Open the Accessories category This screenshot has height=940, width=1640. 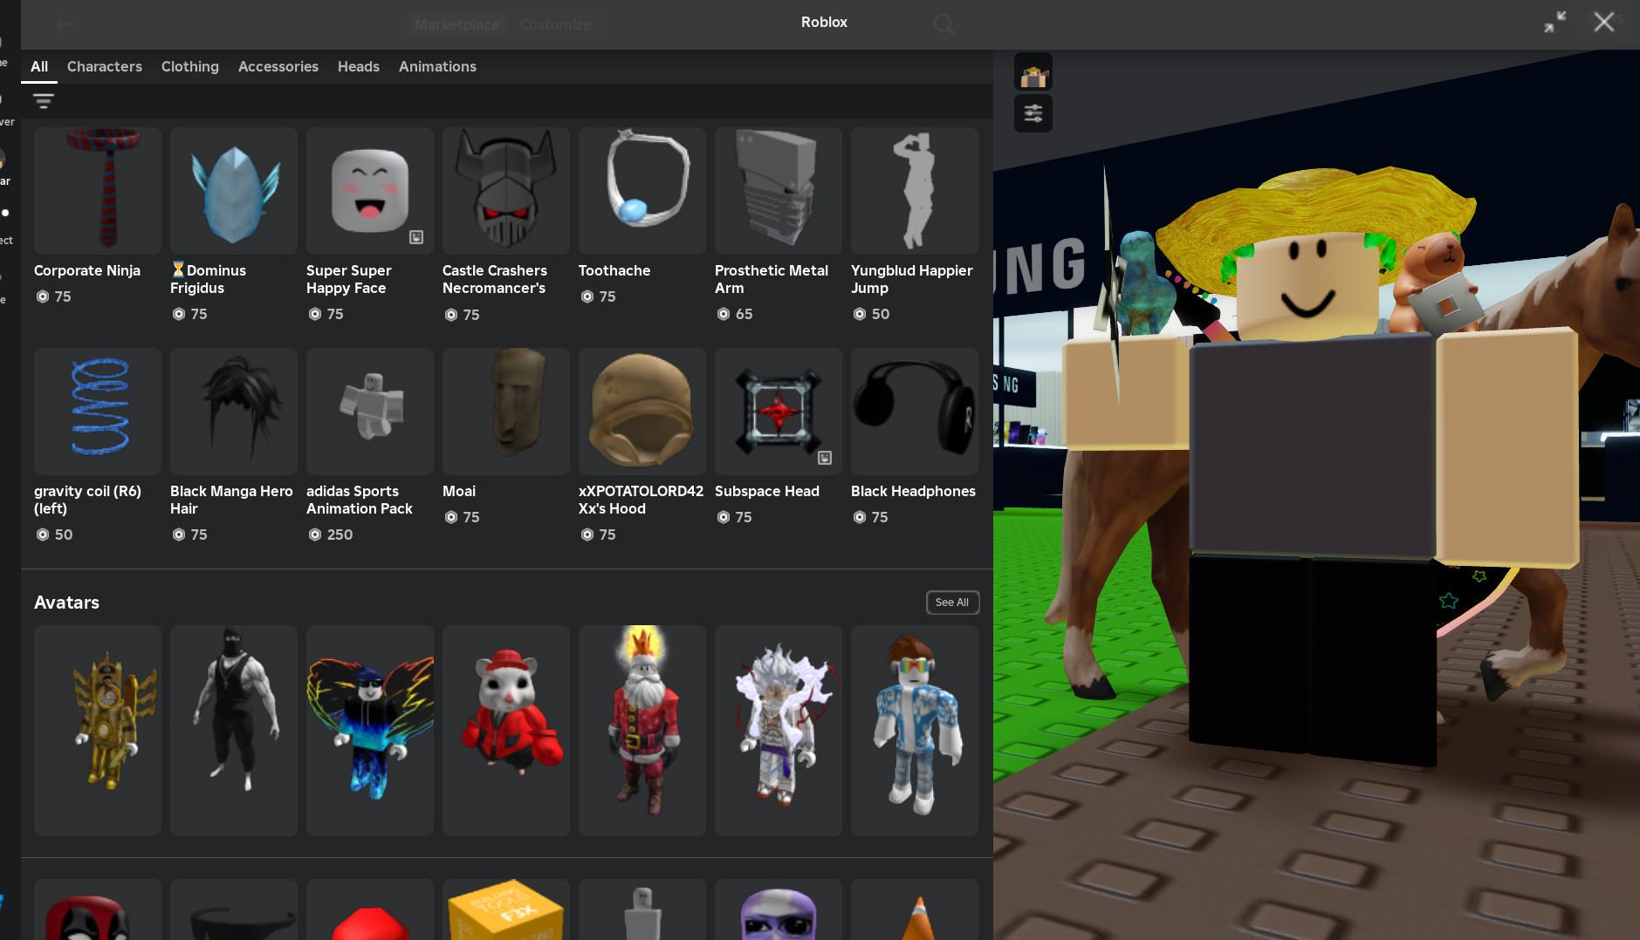click(x=278, y=66)
